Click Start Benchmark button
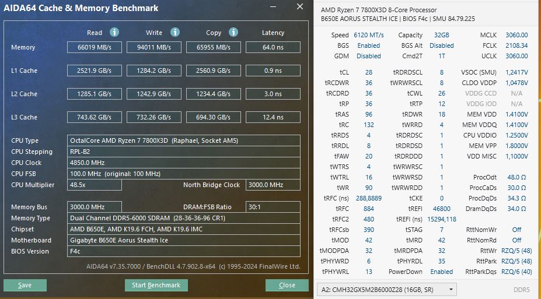The image size is (541, 299). 156,285
